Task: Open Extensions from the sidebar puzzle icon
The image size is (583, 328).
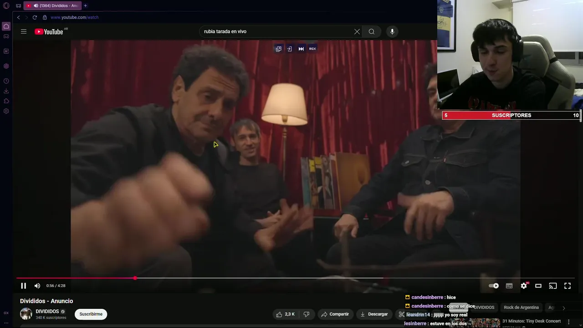Action: pos(6,101)
